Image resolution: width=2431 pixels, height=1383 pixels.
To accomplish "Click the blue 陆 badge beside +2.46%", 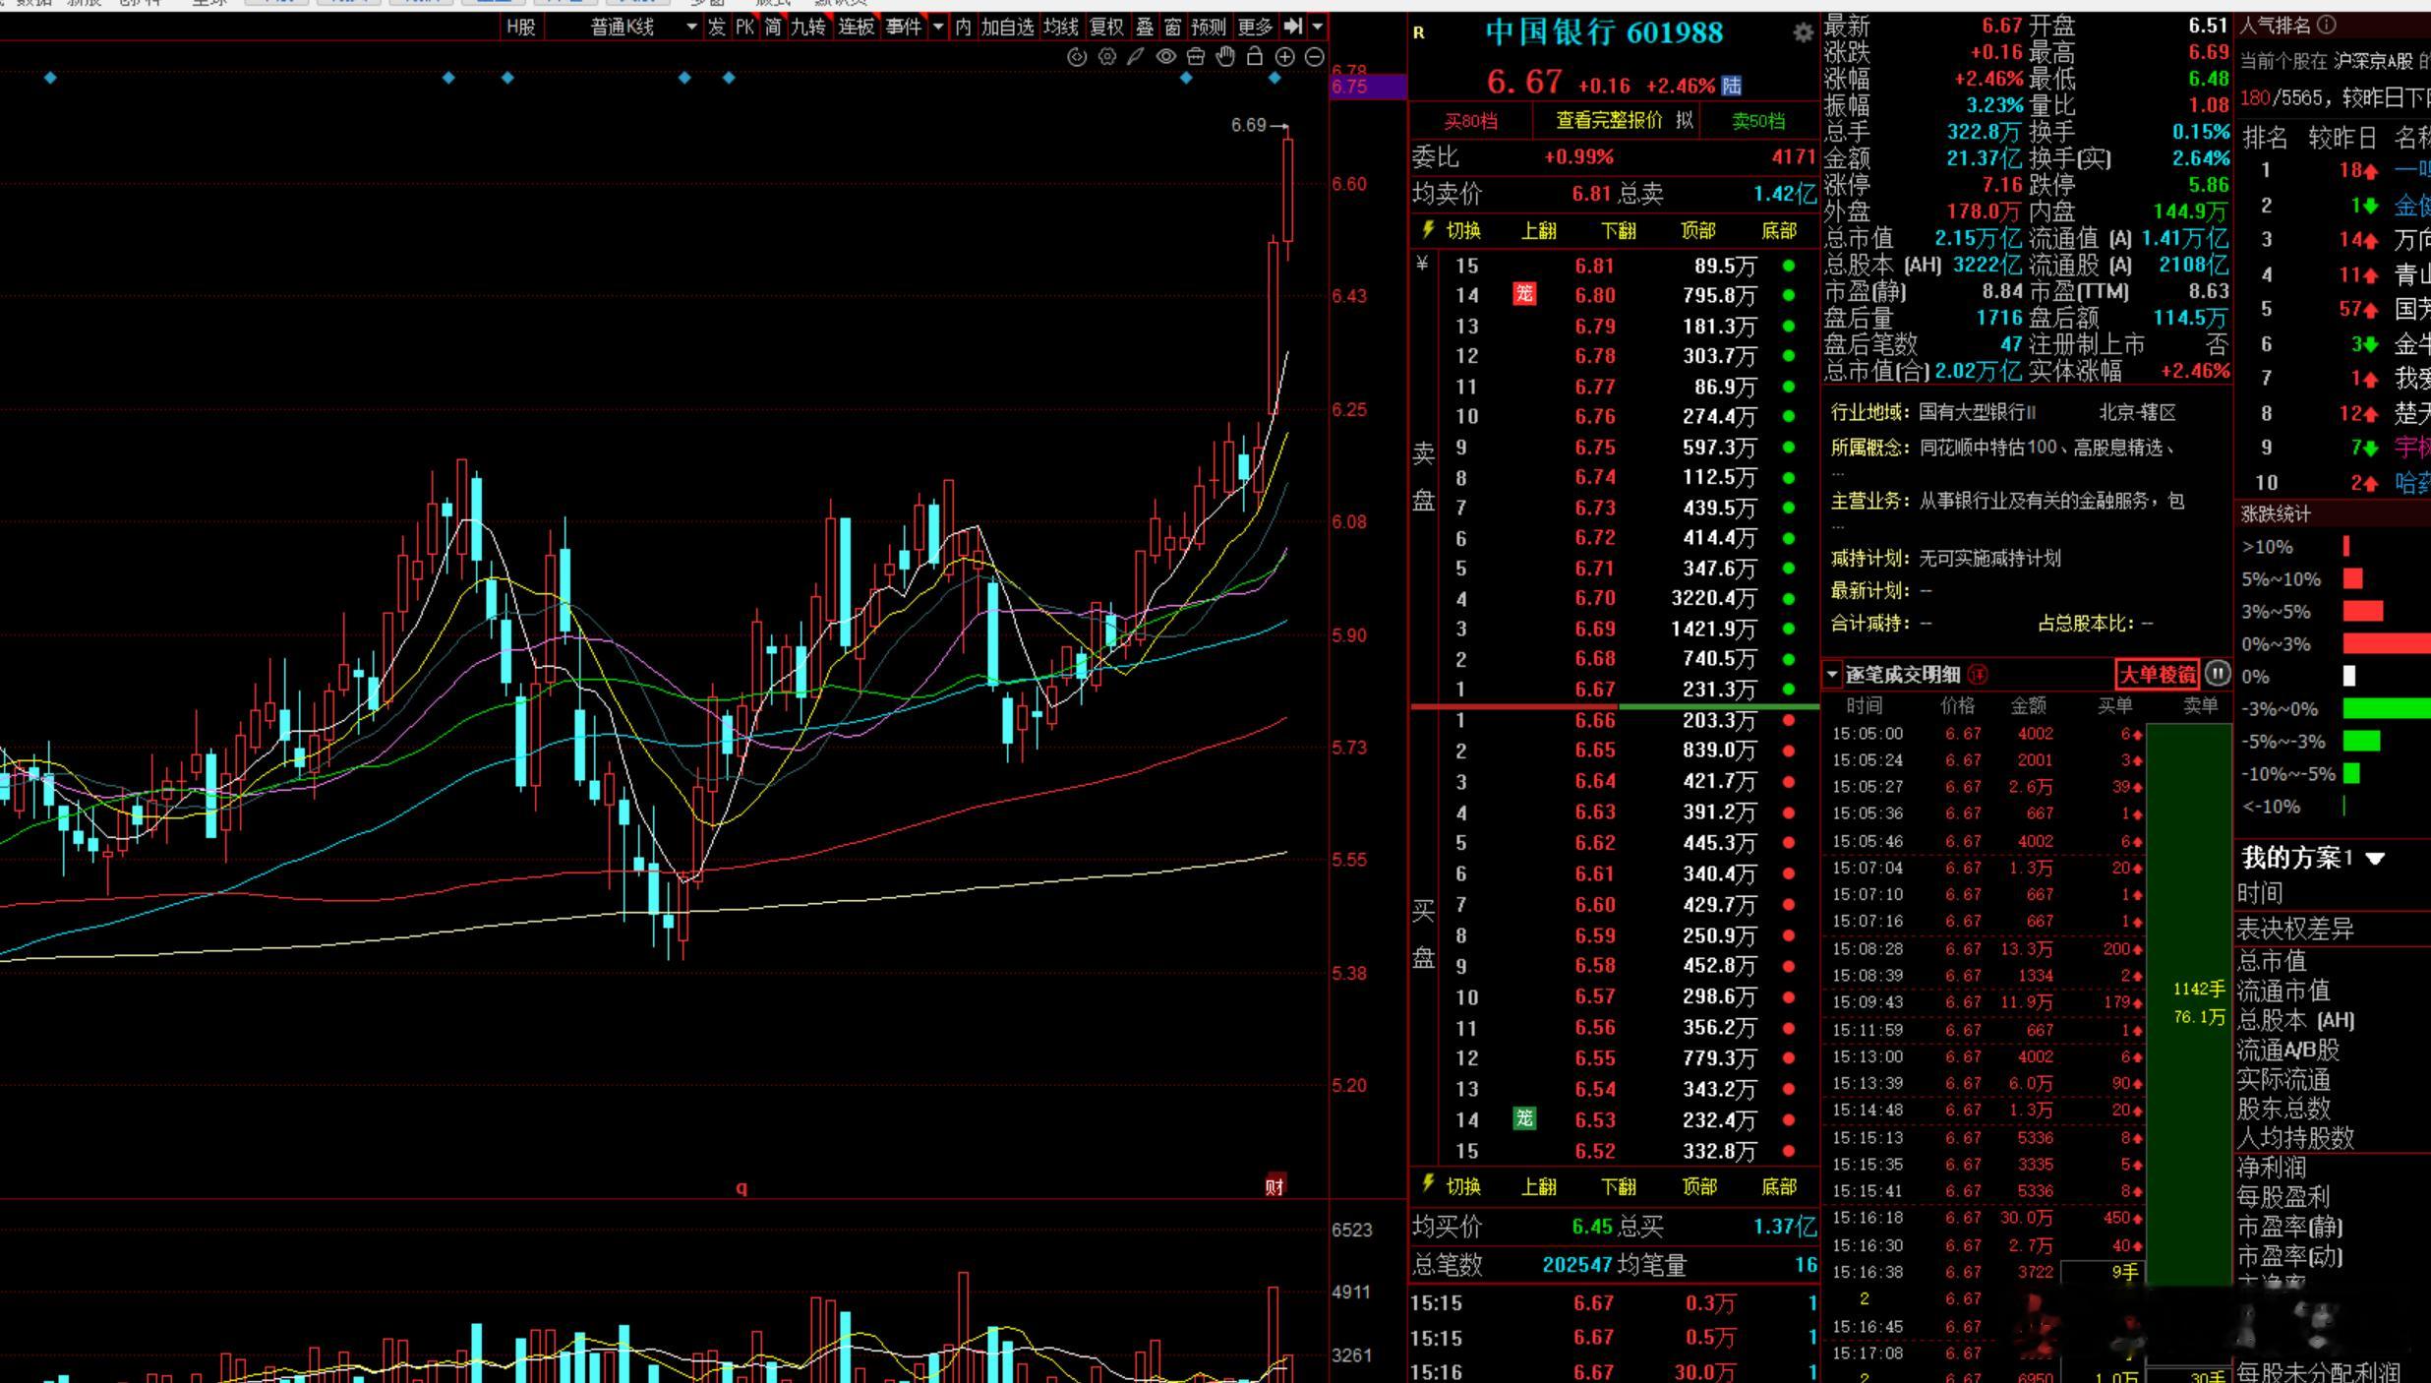I will 1731,87.
